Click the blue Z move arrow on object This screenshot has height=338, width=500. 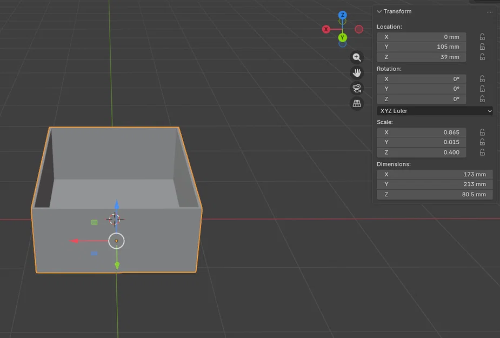tap(117, 205)
